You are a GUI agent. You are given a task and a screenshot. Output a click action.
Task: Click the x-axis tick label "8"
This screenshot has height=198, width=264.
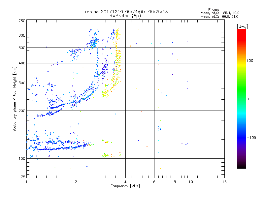point(175,182)
